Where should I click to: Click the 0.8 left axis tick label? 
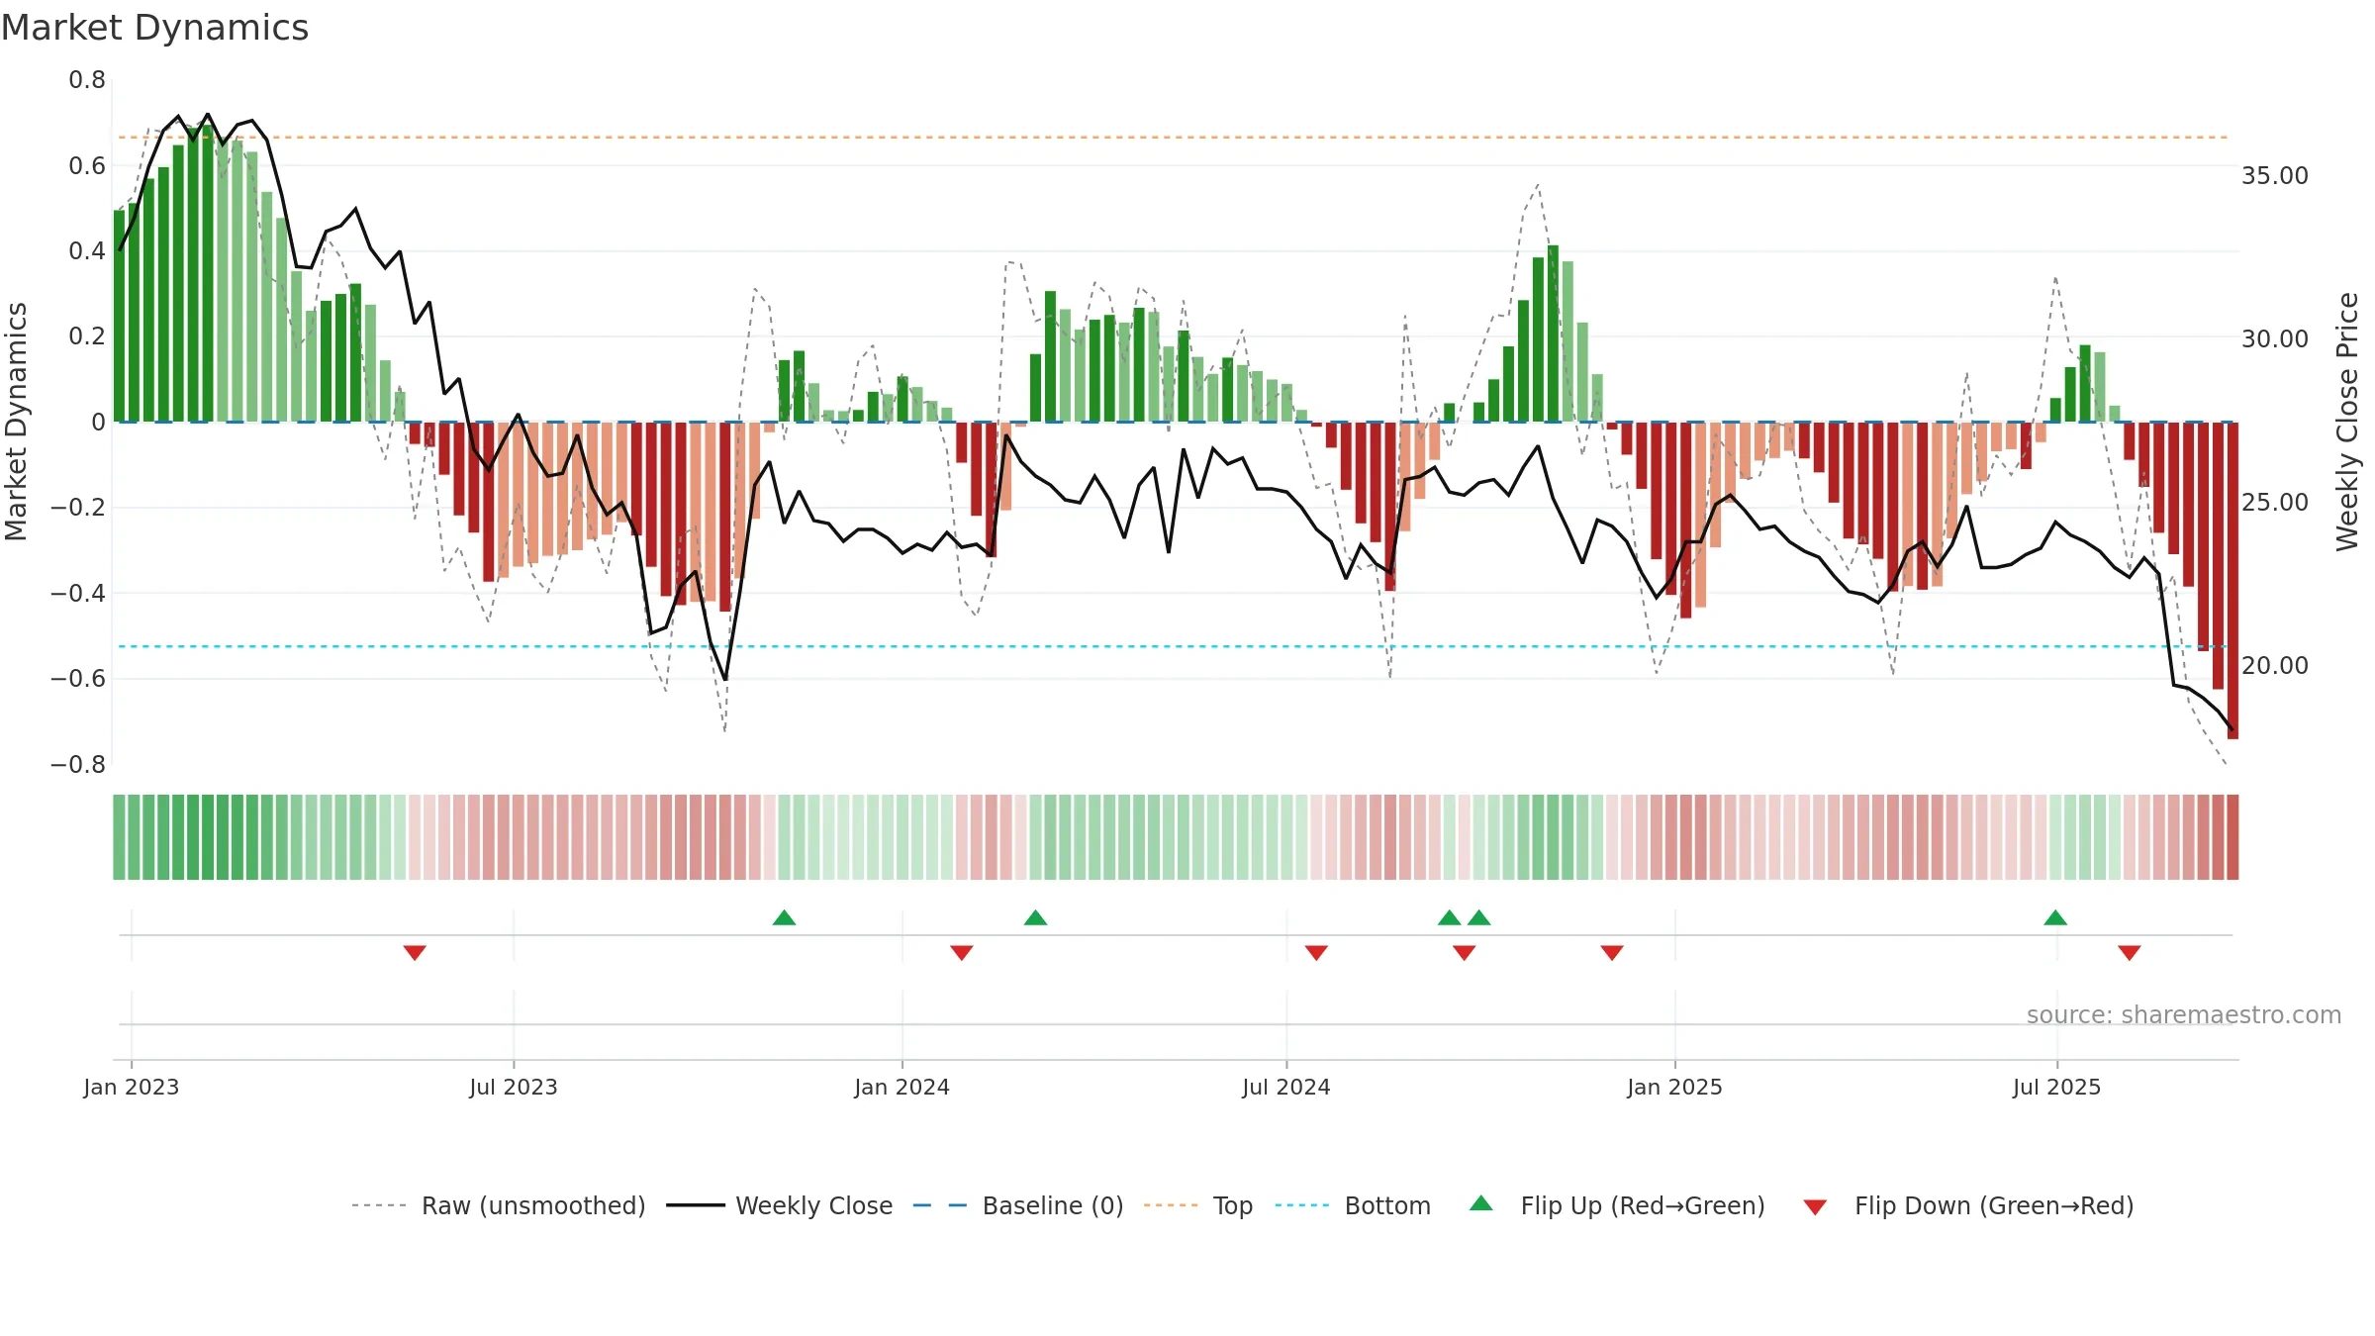(x=87, y=80)
